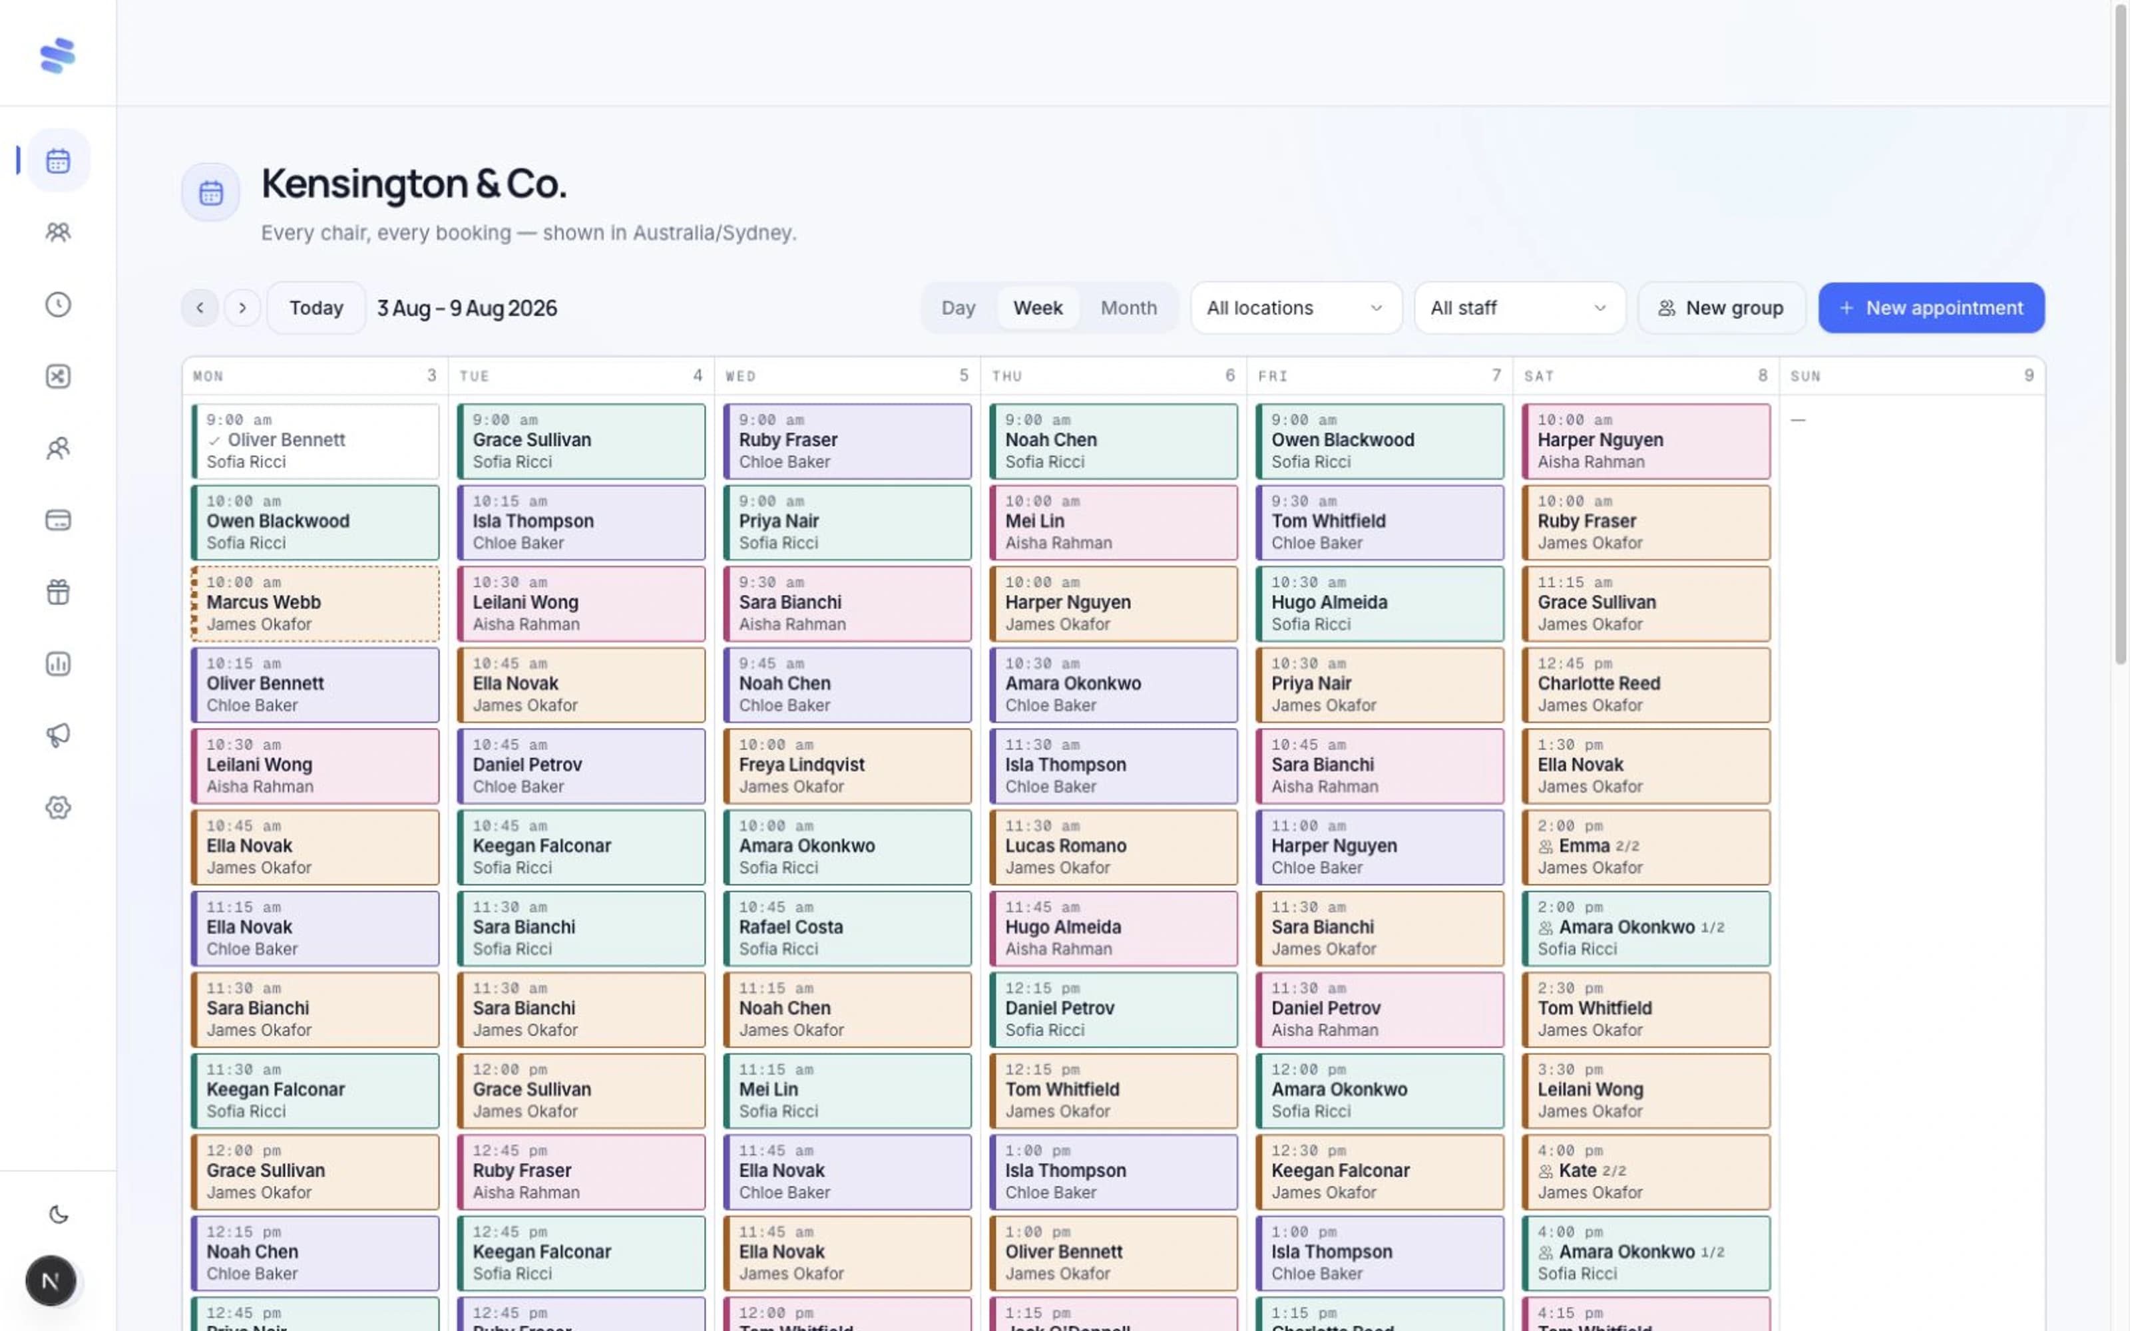This screenshot has height=1331, width=2130.
Task: Open the clock history icon in sidebar
Action: pos(58,305)
